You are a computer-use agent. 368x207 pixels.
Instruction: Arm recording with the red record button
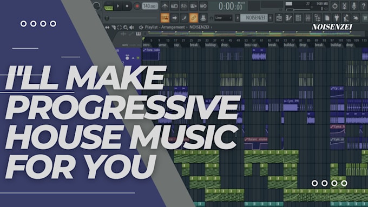tap(137, 6)
